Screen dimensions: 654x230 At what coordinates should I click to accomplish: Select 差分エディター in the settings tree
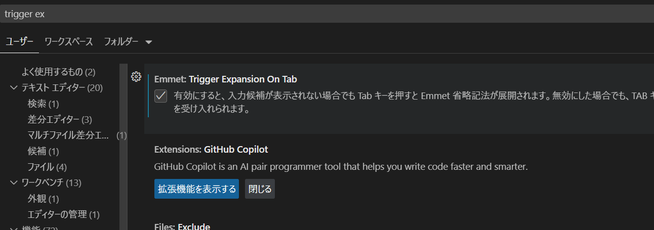pyautogui.click(x=60, y=120)
